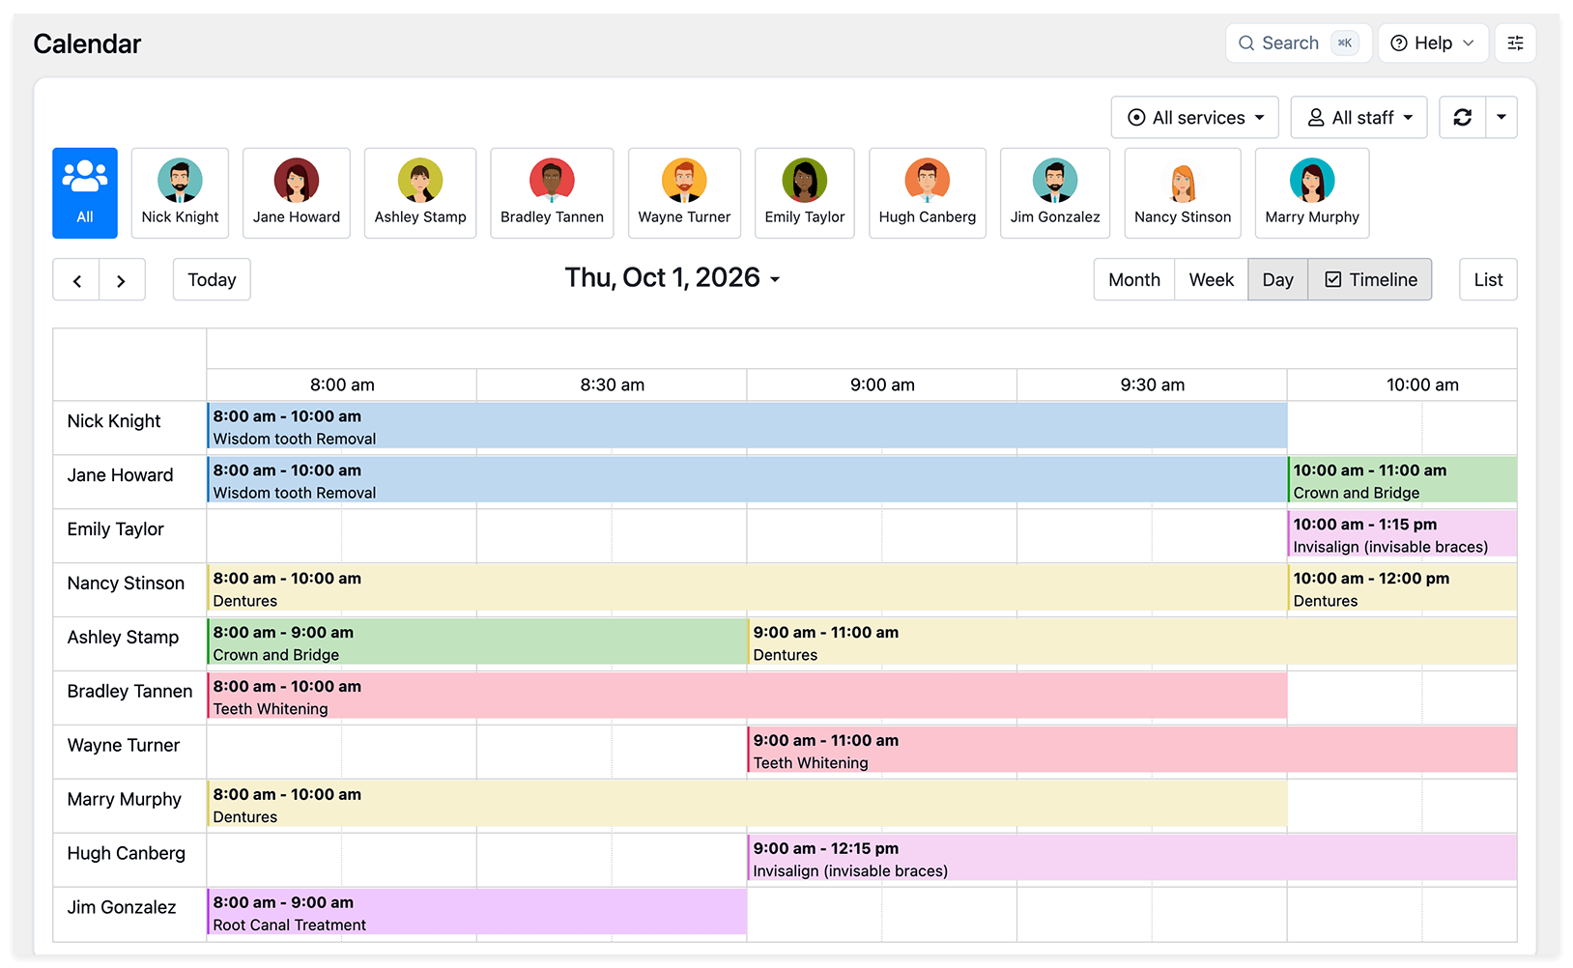This screenshot has width=1573, height=968.
Task: Click the Search field
Action: click(x=1299, y=43)
